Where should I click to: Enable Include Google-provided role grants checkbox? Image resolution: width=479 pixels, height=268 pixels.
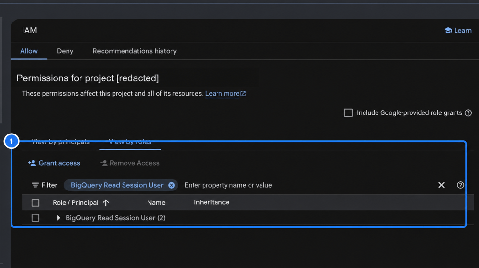point(348,113)
